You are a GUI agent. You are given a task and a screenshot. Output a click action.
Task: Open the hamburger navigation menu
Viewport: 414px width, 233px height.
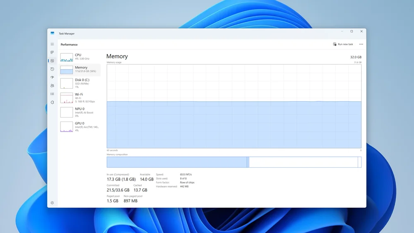click(x=52, y=44)
